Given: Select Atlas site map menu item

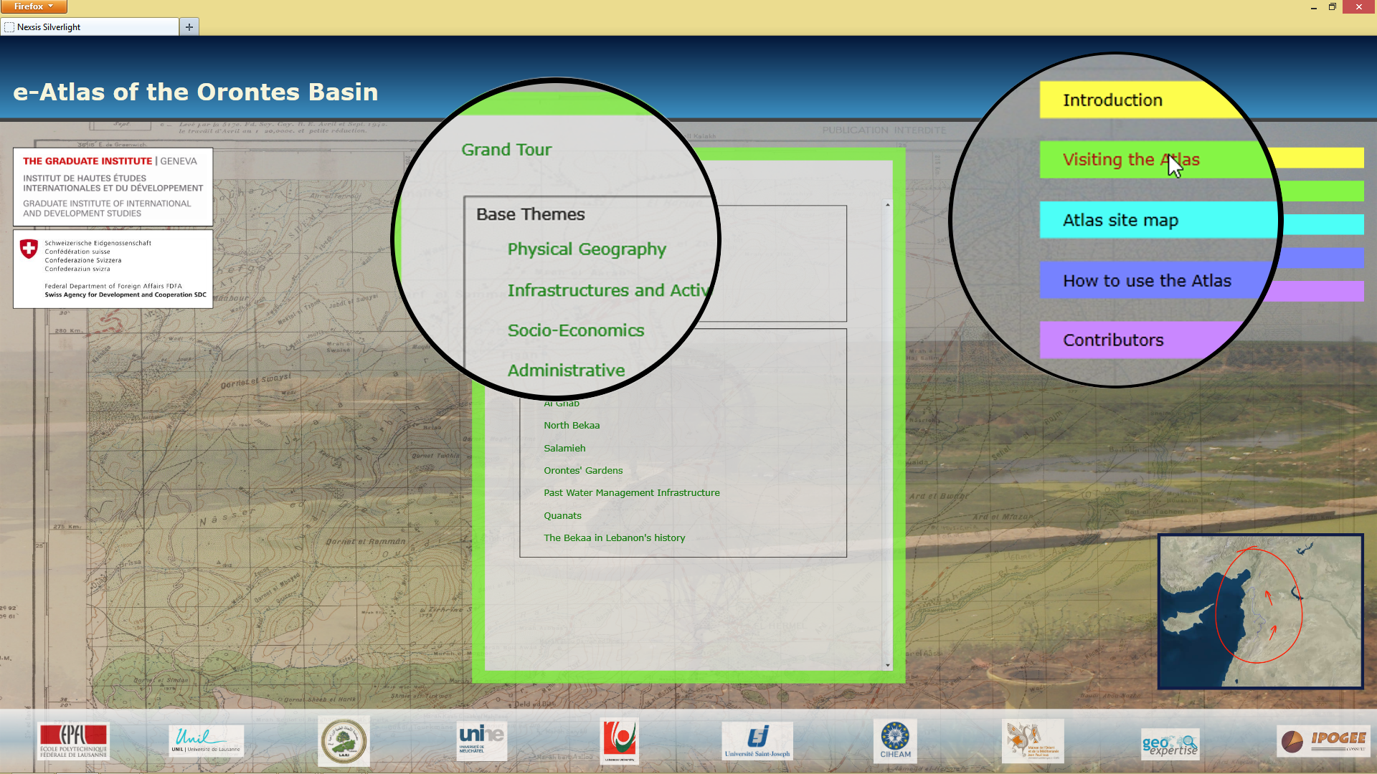Looking at the screenshot, I should (x=1120, y=221).
